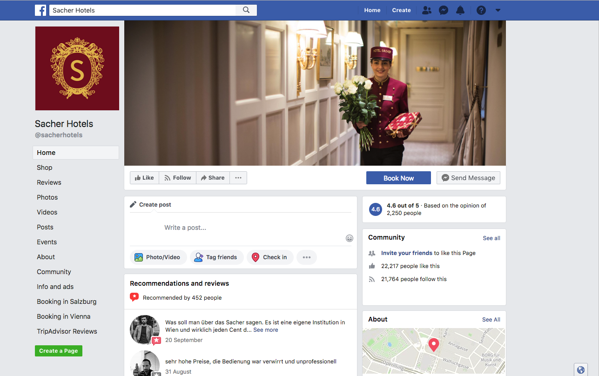Screen dimensions: 599x376
Task: Click the Create post tab header
Action: point(150,205)
